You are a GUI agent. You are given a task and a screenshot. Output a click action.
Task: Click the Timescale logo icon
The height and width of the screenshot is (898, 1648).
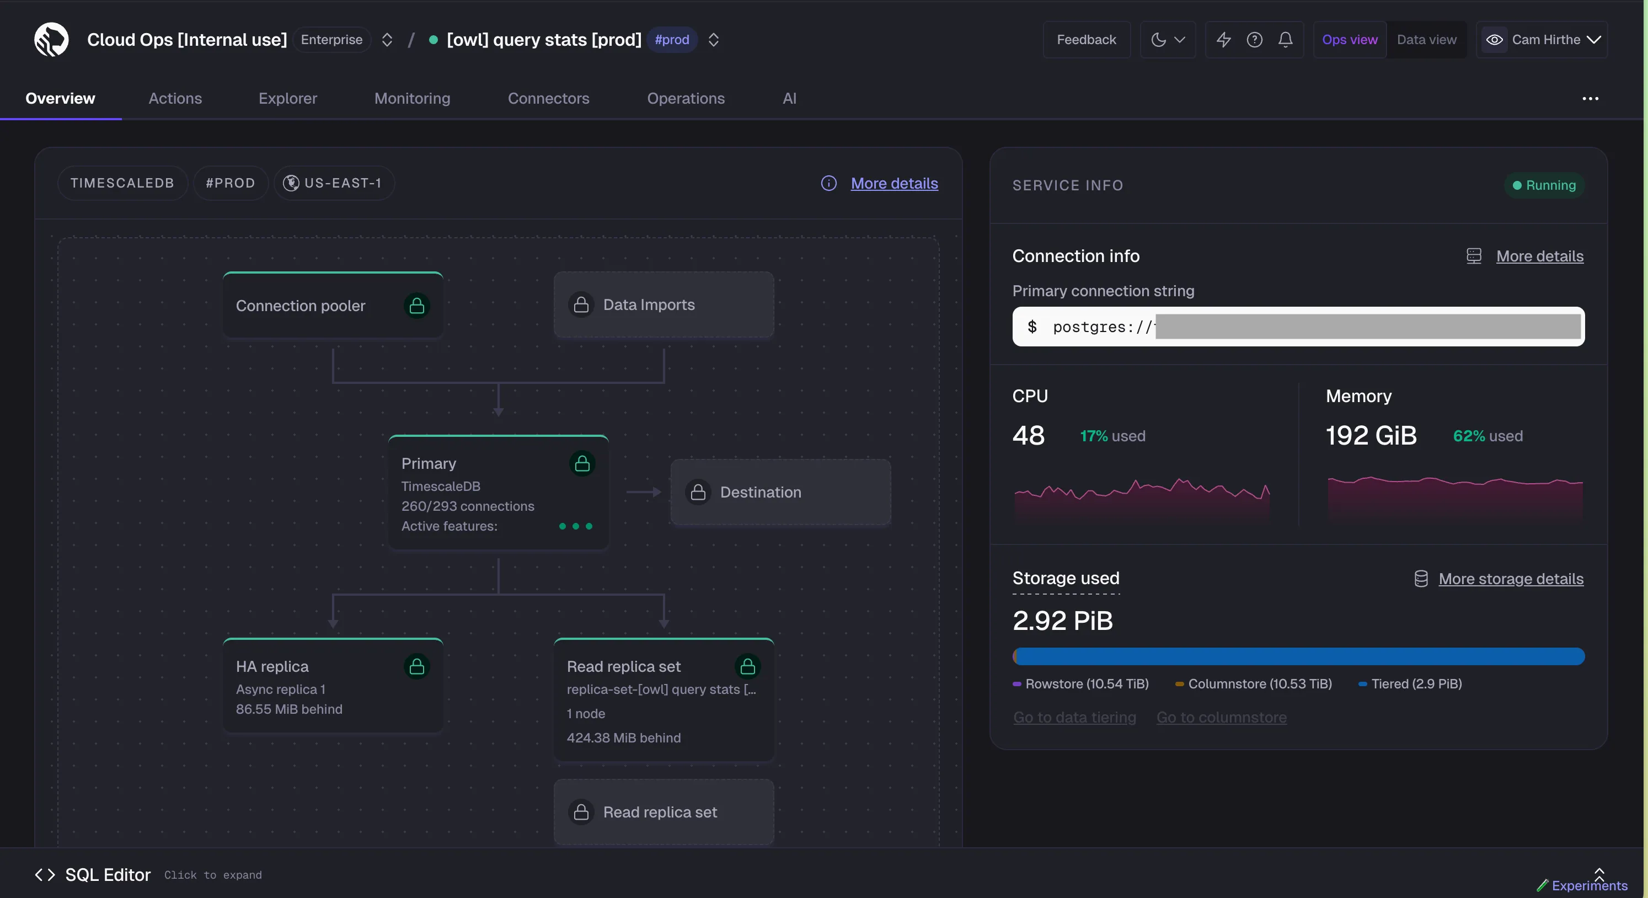click(x=51, y=40)
